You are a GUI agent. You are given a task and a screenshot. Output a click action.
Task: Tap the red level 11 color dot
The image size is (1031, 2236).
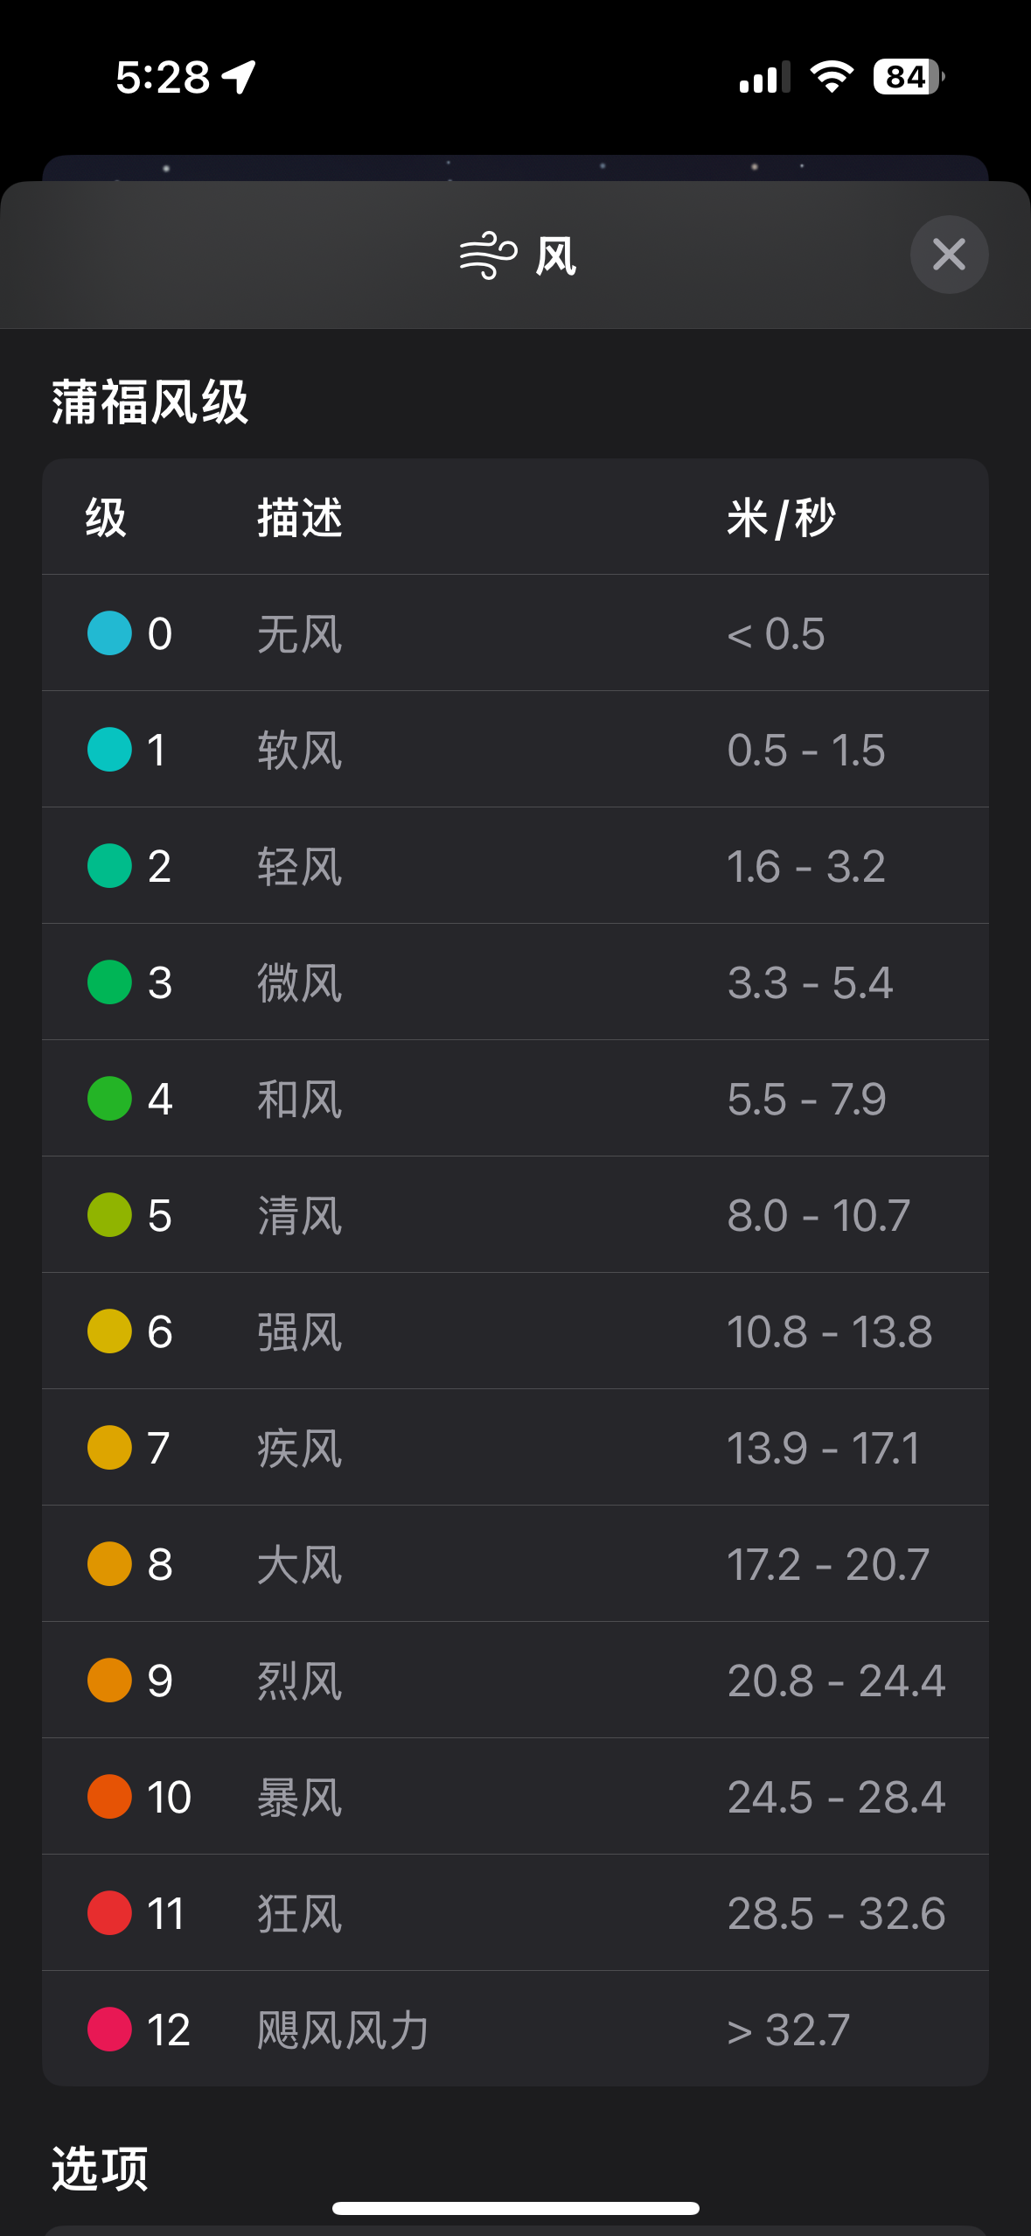tap(109, 1913)
